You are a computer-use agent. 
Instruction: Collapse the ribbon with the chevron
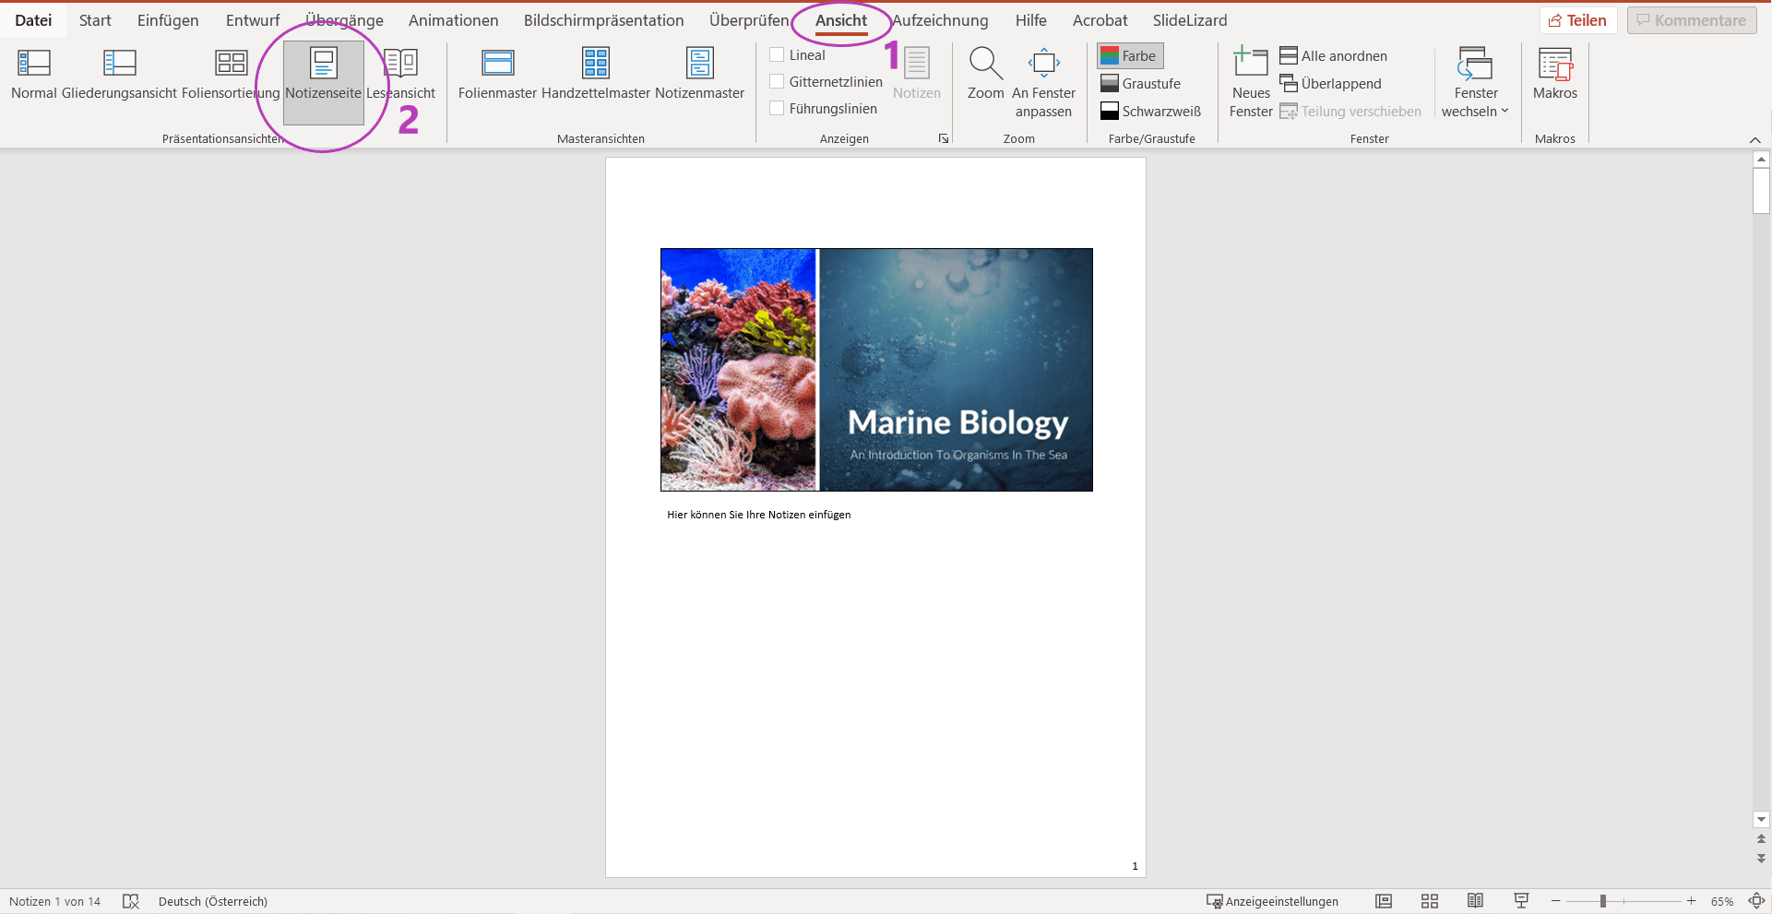(1754, 139)
